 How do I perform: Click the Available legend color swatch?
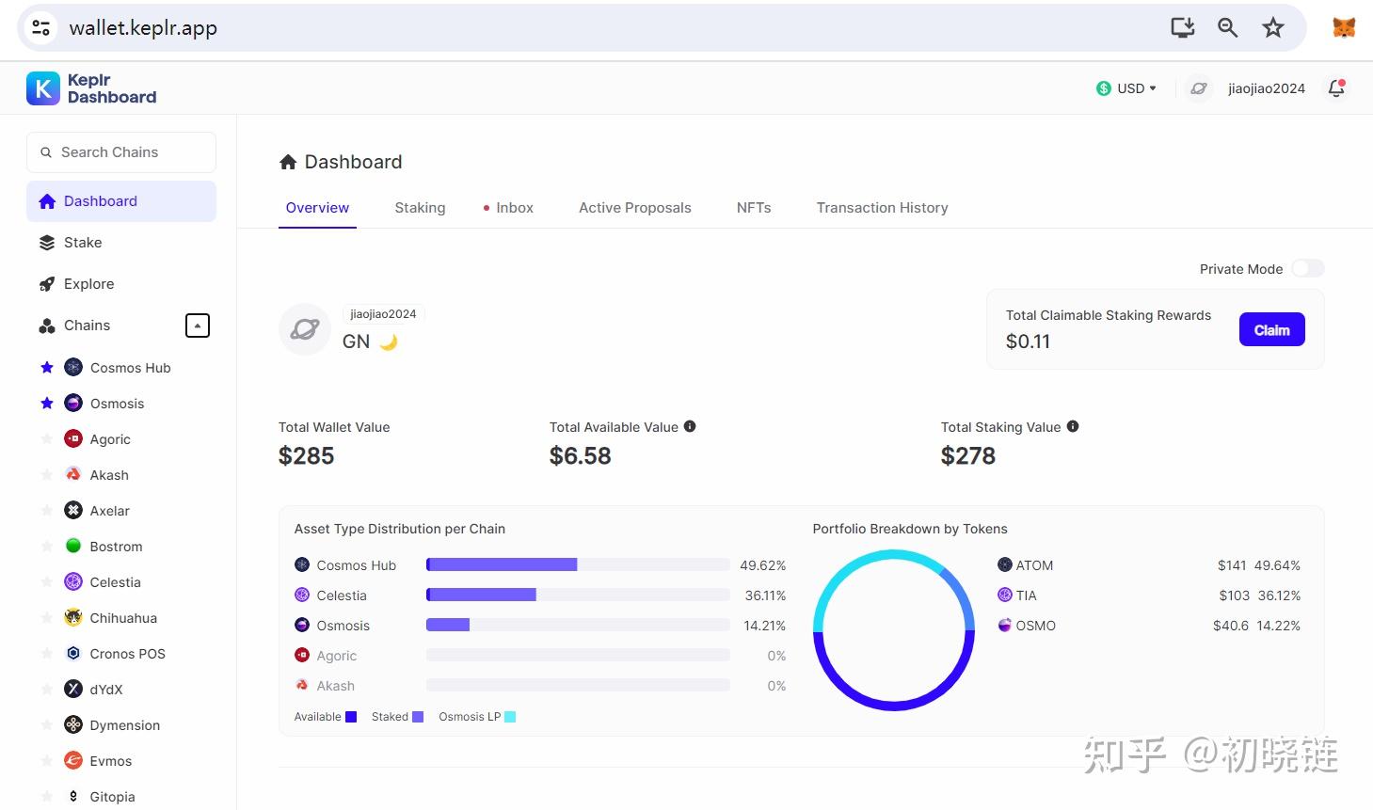[351, 717]
